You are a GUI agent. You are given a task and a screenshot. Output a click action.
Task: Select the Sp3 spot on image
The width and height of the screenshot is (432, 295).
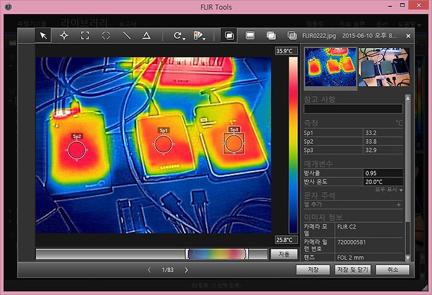pyautogui.click(x=234, y=143)
